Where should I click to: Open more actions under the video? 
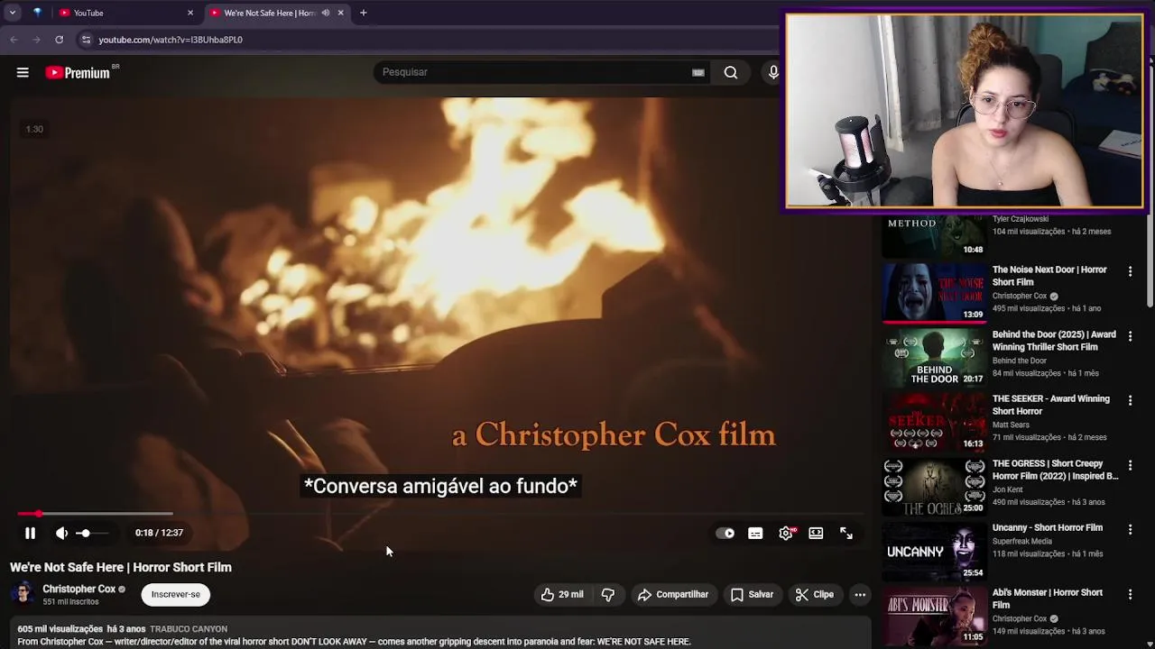pyautogui.click(x=860, y=594)
